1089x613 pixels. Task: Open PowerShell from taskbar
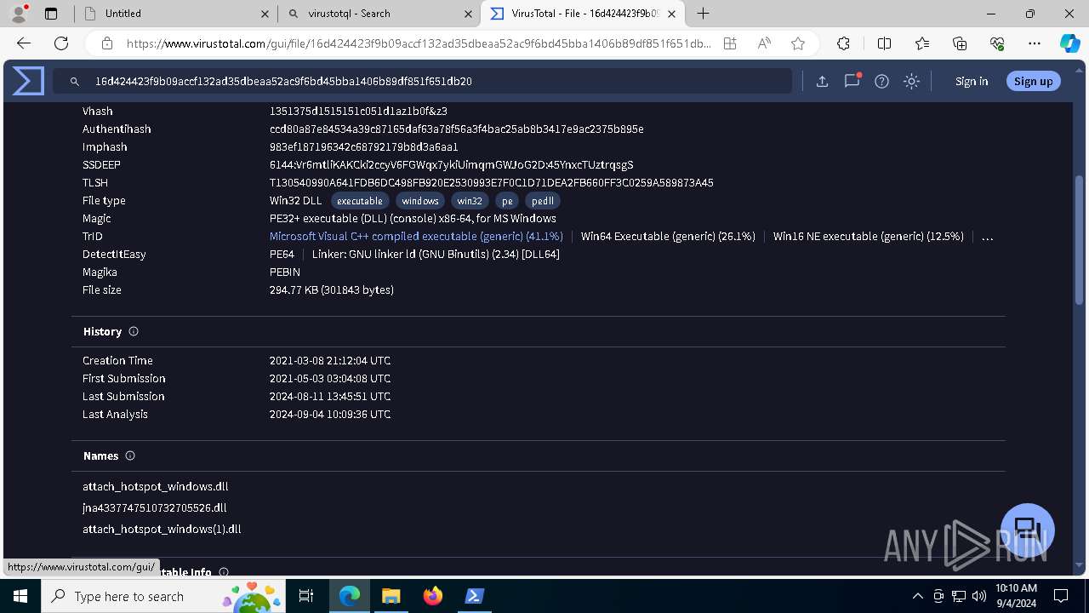tap(474, 596)
